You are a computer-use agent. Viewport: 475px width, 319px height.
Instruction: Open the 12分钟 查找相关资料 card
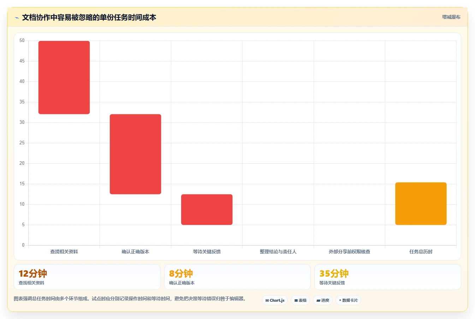[87, 277]
